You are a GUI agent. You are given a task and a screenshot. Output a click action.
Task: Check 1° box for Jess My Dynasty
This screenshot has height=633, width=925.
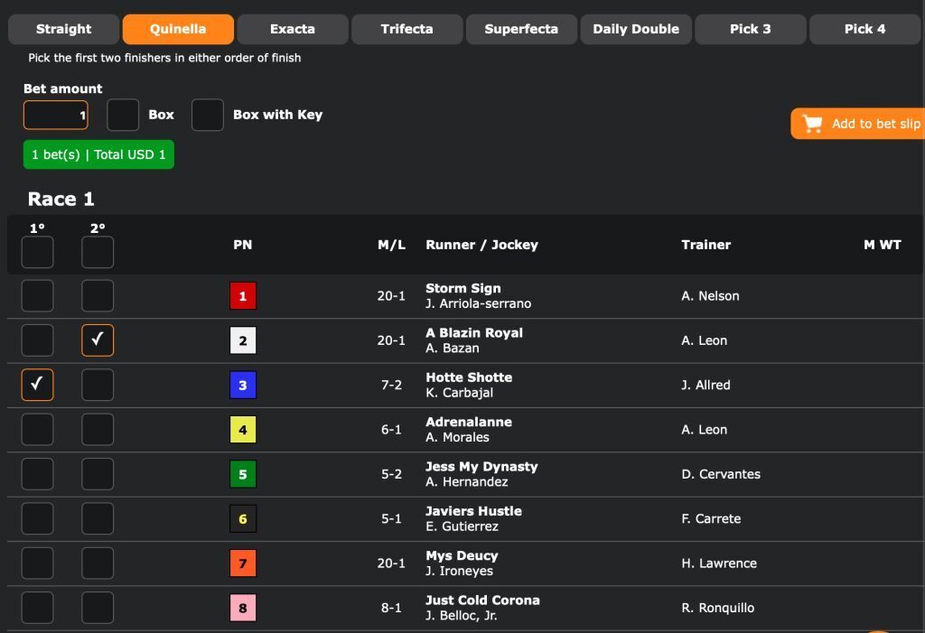[37, 474]
